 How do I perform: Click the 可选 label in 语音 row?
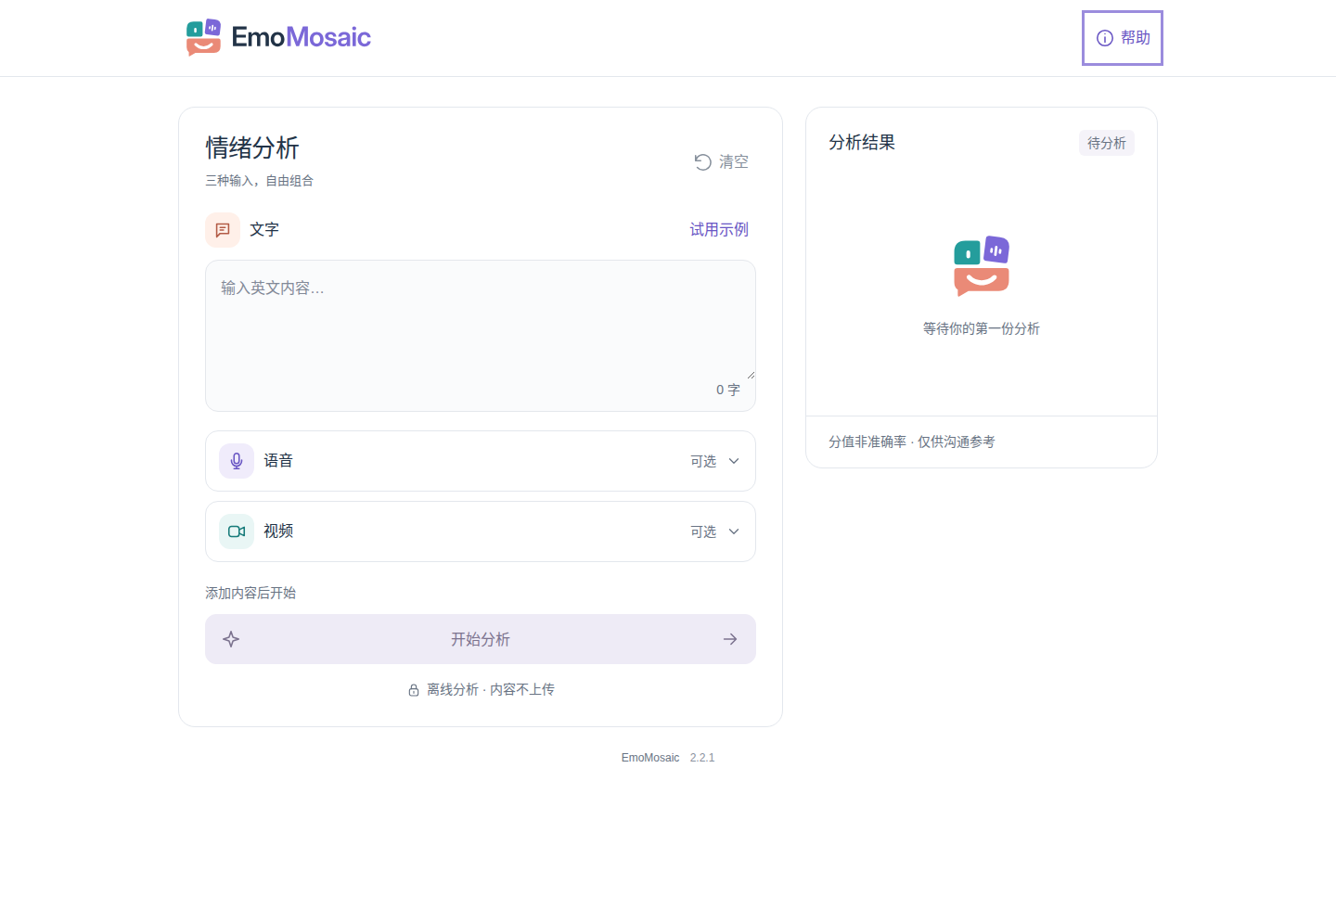pyautogui.click(x=703, y=461)
